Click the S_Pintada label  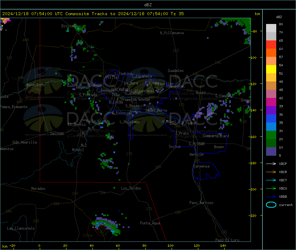click(x=88, y=95)
